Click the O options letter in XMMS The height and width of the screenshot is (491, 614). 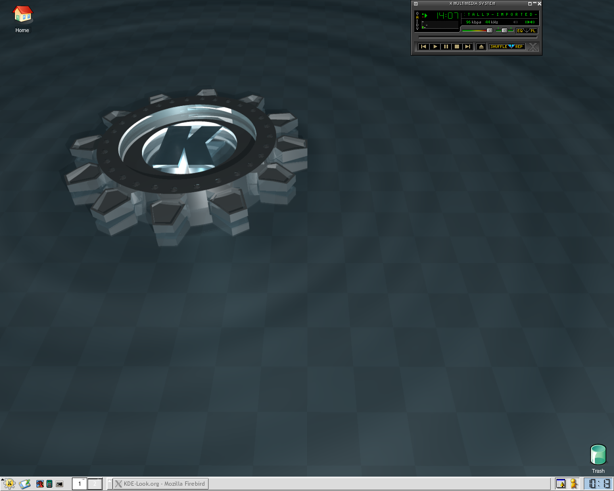[x=417, y=13]
